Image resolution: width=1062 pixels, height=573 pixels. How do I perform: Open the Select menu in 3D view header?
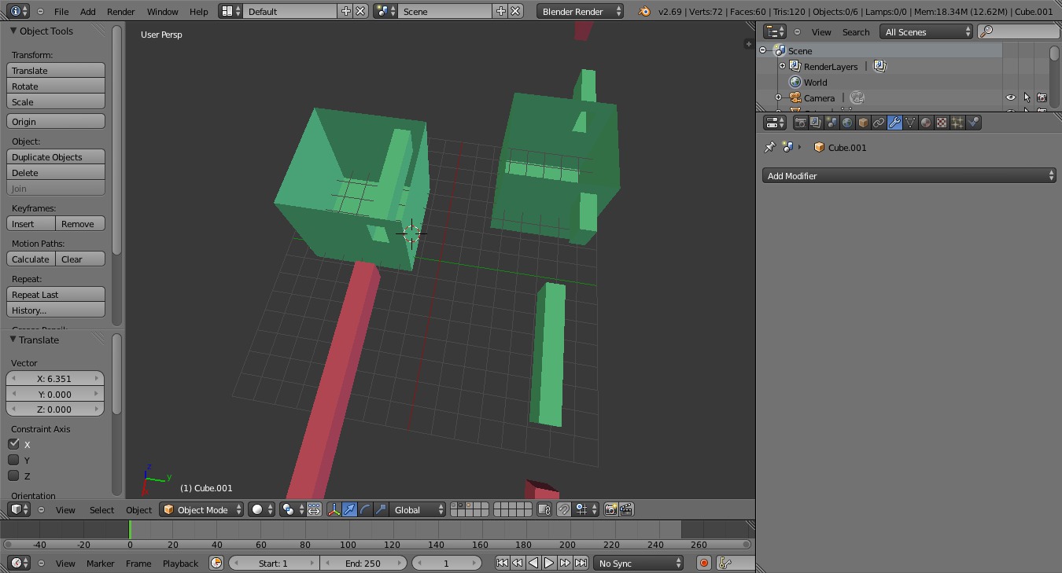click(101, 510)
